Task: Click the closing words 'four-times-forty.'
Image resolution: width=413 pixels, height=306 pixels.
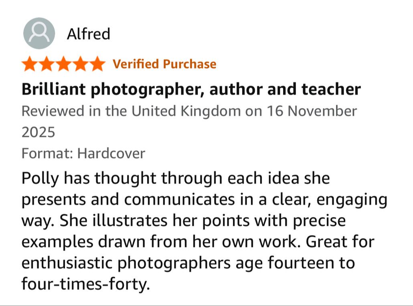Action: pos(85,284)
